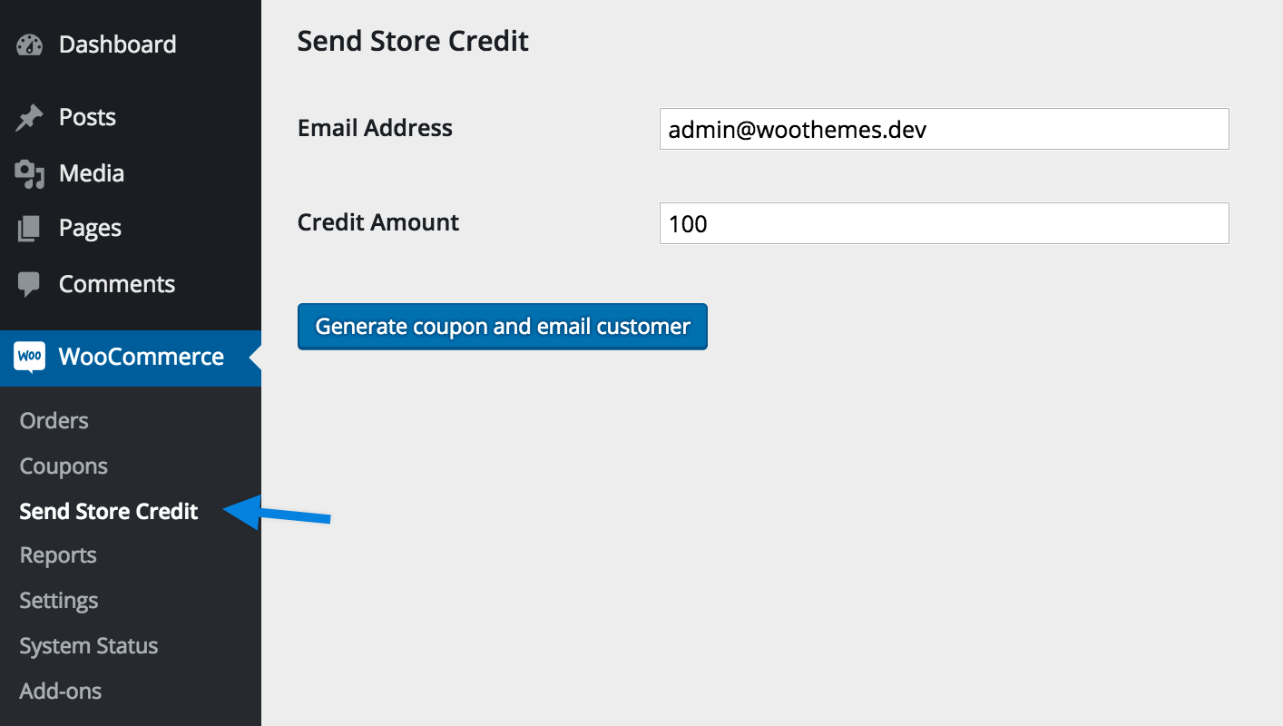Click the Dashboard gauge icon

tap(30, 44)
